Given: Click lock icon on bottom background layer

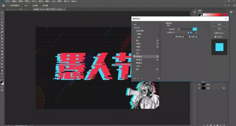Looking at the screenshot, I should tap(224, 88).
